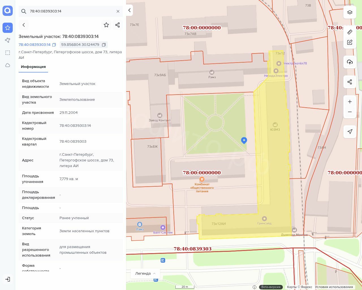Image resolution: width=362 pixels, height=290 pixels.
Task: Clear the search field text
Action: [118, 11]
